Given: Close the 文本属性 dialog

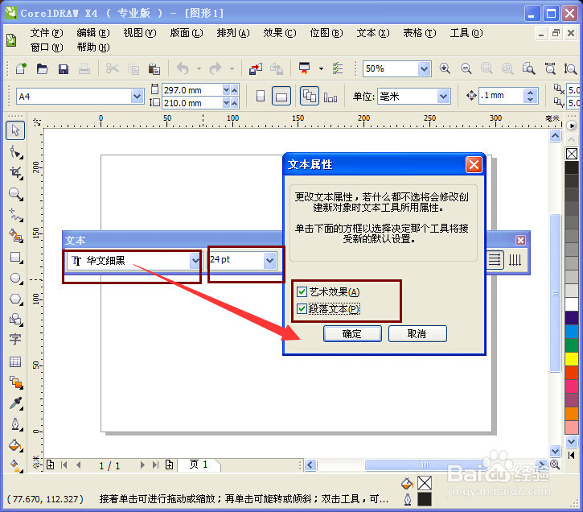Looking at the screenshot, I should pos(474,164).
